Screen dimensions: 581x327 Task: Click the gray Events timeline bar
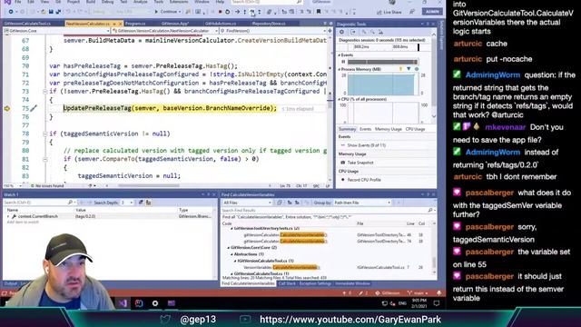382,62
